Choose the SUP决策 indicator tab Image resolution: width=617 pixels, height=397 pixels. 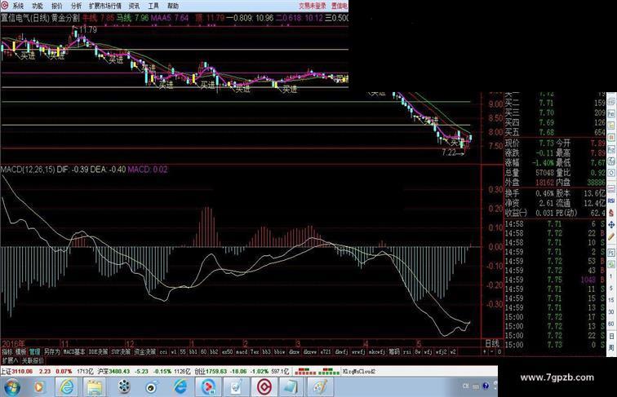coord(121,352)
